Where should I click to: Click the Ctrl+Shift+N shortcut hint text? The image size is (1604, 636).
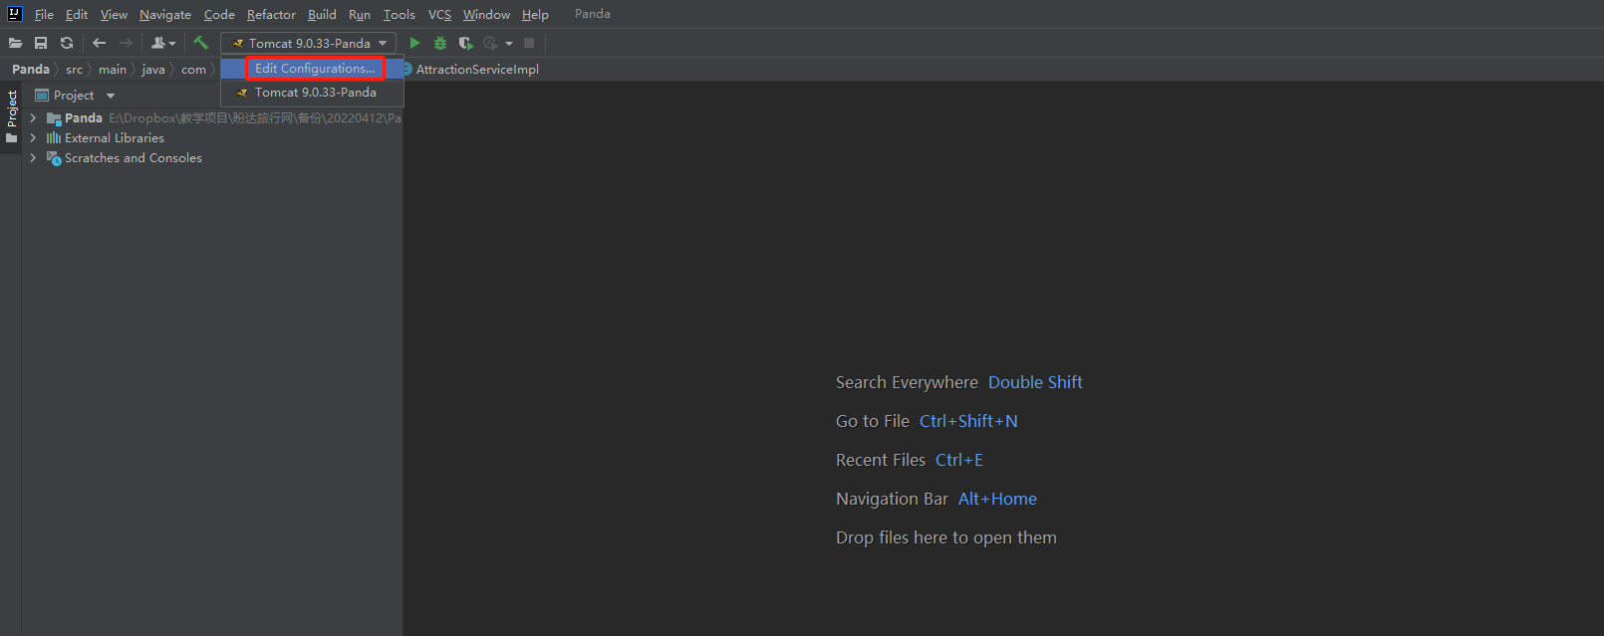968,421
